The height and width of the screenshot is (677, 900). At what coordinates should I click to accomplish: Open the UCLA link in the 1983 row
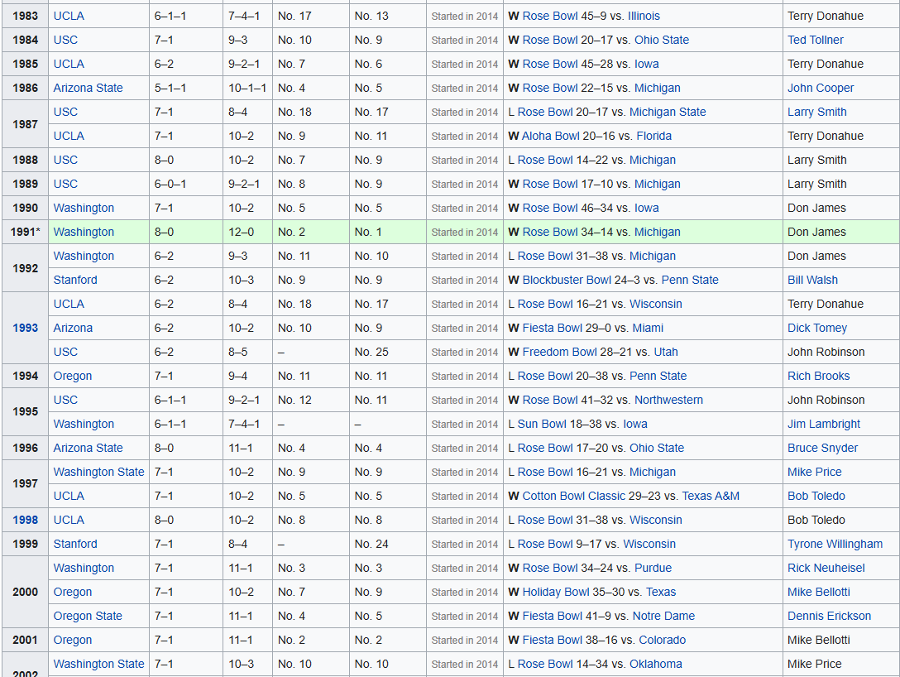click(x=69, y=16)
